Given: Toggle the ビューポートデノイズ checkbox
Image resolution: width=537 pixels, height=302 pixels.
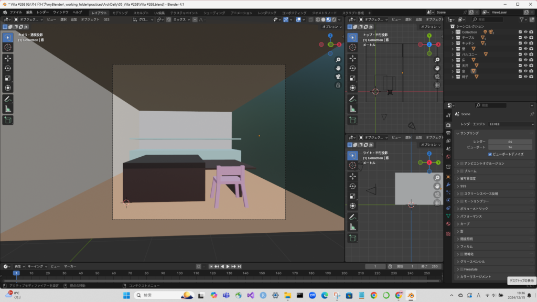Looking at the screenshot, I should click(490, 154).
